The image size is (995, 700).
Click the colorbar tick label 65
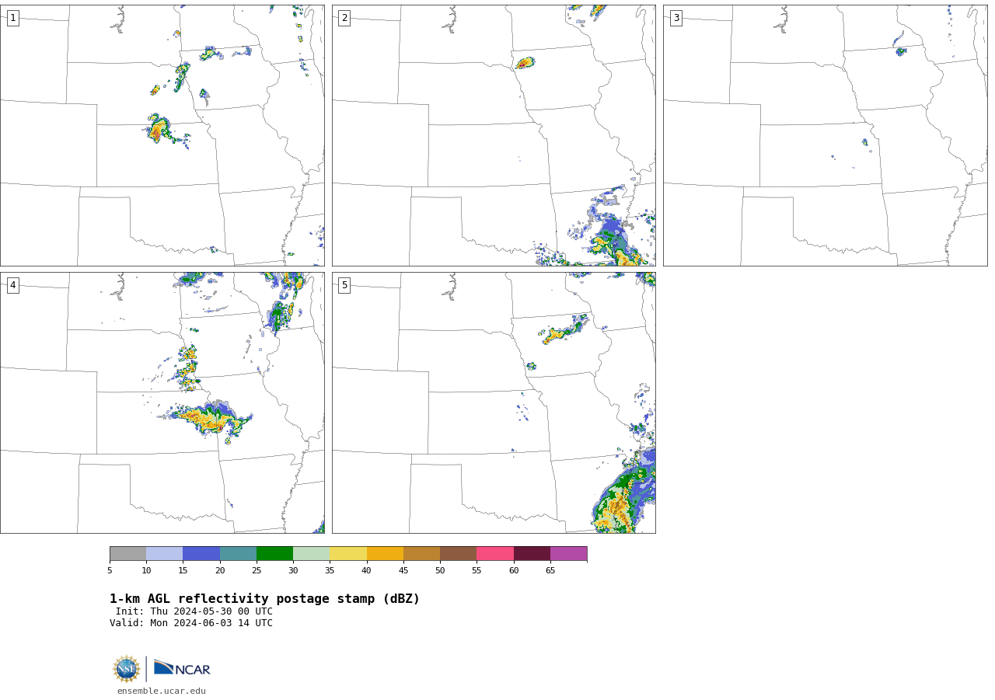[550, 571]
